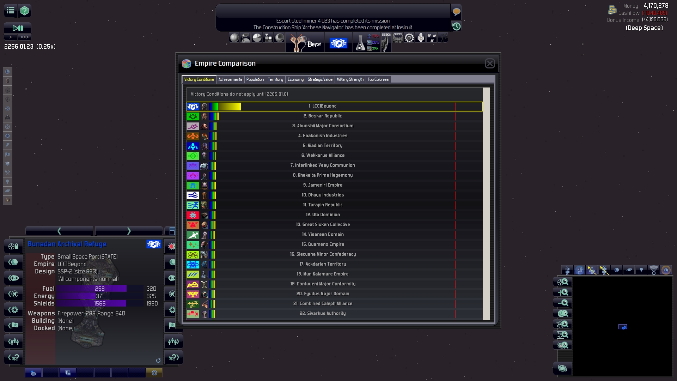This screenshot has height=381, width=677.
Task: Switch to the Economy tab
Action: pos(295,80)
